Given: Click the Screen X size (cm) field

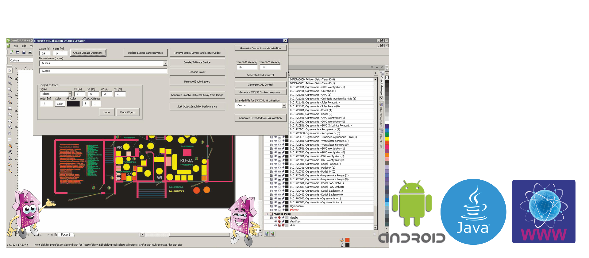Looking at the screenshot, I should 247,67.
